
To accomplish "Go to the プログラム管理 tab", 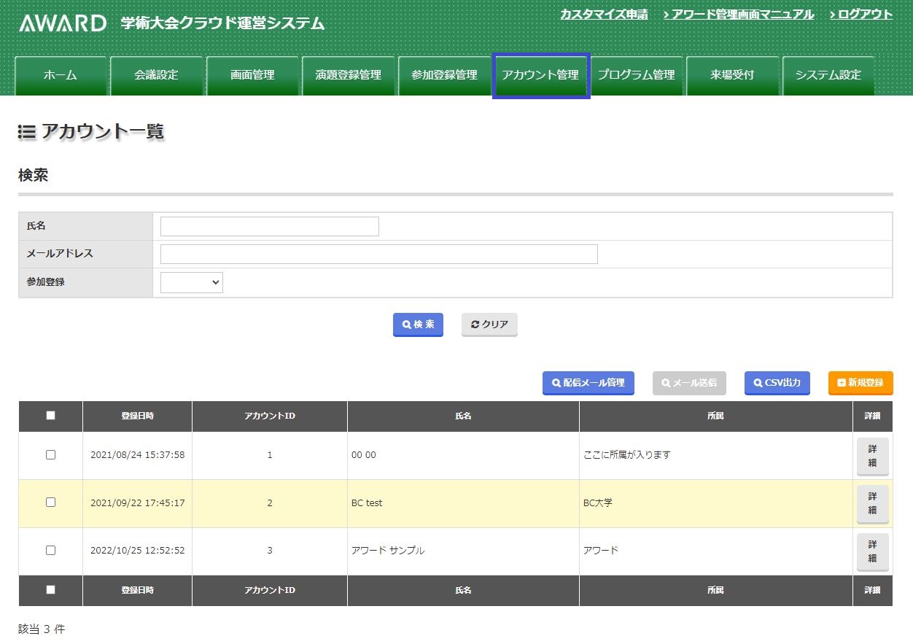I will click(x=636, y=75).
